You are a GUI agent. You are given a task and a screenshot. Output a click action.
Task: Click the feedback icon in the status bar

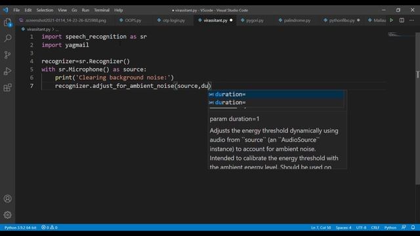(x=404, y=227)
